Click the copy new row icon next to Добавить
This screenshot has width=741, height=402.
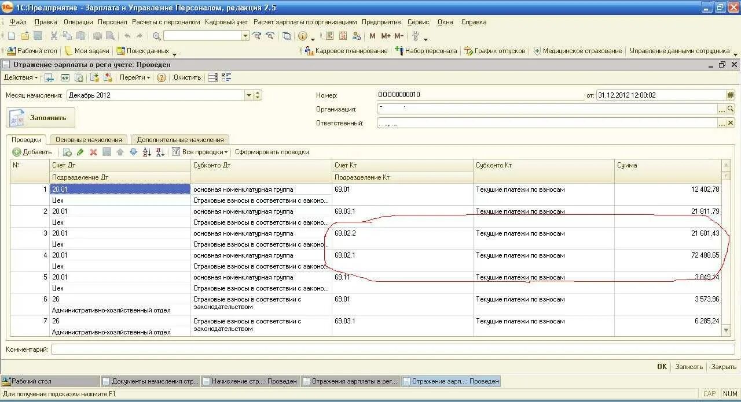(x=67, y=152)
